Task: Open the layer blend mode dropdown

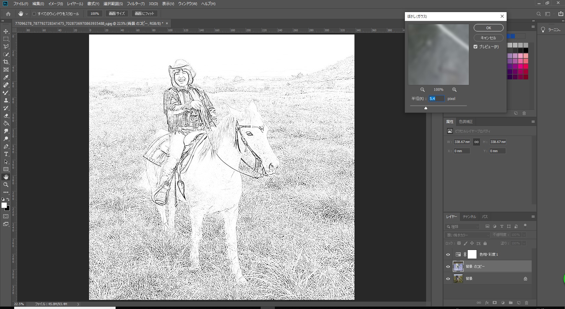Action: point(467,235)
